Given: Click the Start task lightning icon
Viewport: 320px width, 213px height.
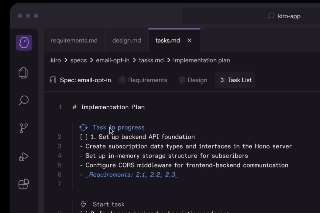Looking at the screenshot, I should click(83, 204).
